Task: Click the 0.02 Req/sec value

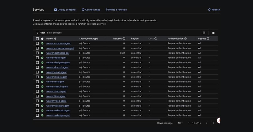Action: (122, 53)
